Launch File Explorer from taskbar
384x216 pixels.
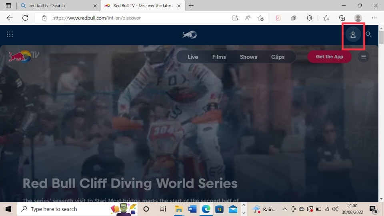pos(179,209)
